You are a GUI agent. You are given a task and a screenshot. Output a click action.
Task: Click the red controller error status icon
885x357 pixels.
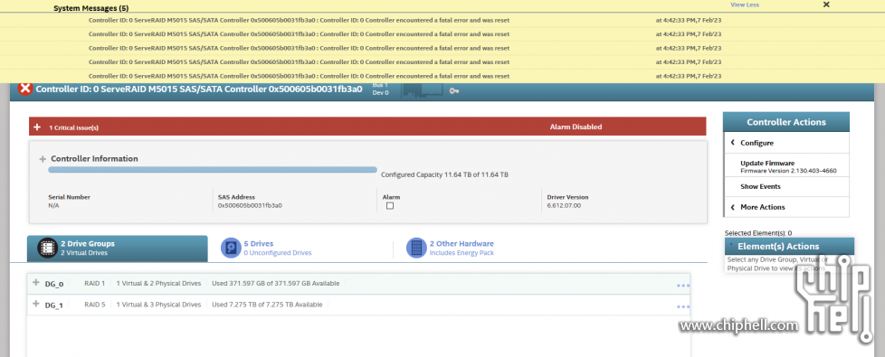click(x=25, y=89)
